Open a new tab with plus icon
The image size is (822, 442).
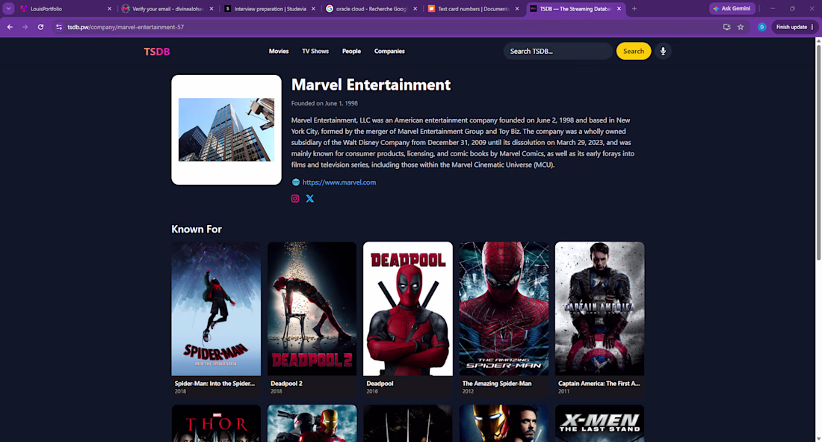coord(634,8)
